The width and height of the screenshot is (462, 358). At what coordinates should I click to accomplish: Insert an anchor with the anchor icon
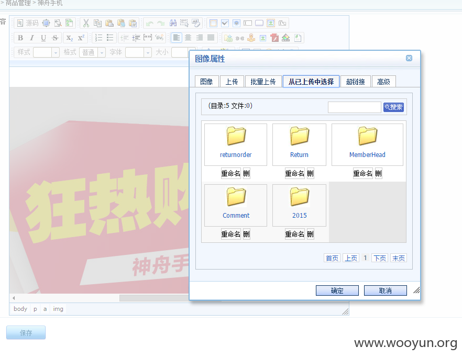251,38
